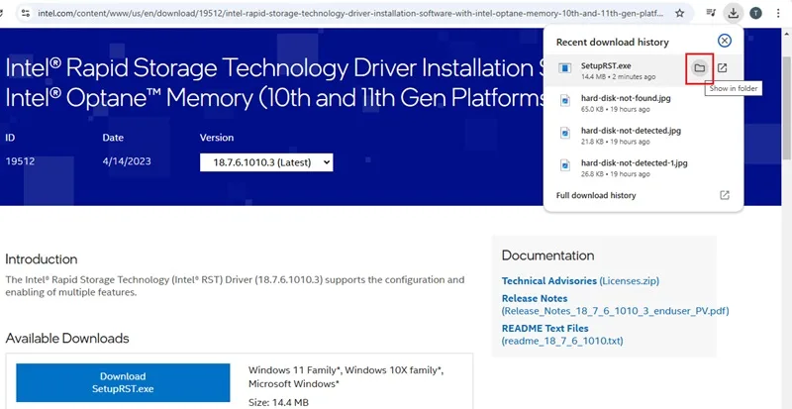Screen dimensions: 792x409
Task: Expand the Version dropdown 18.7.6.1010.3 (Latest)
Action: tap(266, 162)
